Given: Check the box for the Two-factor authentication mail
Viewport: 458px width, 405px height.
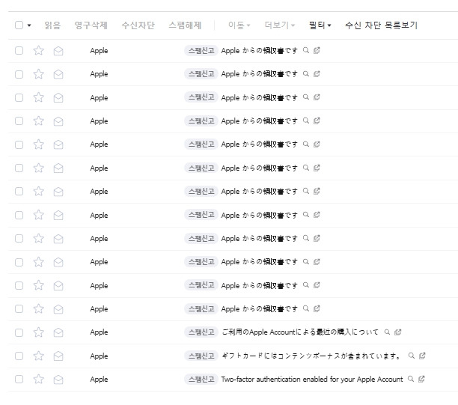Looking at the screenshot, I should [19, 379].
